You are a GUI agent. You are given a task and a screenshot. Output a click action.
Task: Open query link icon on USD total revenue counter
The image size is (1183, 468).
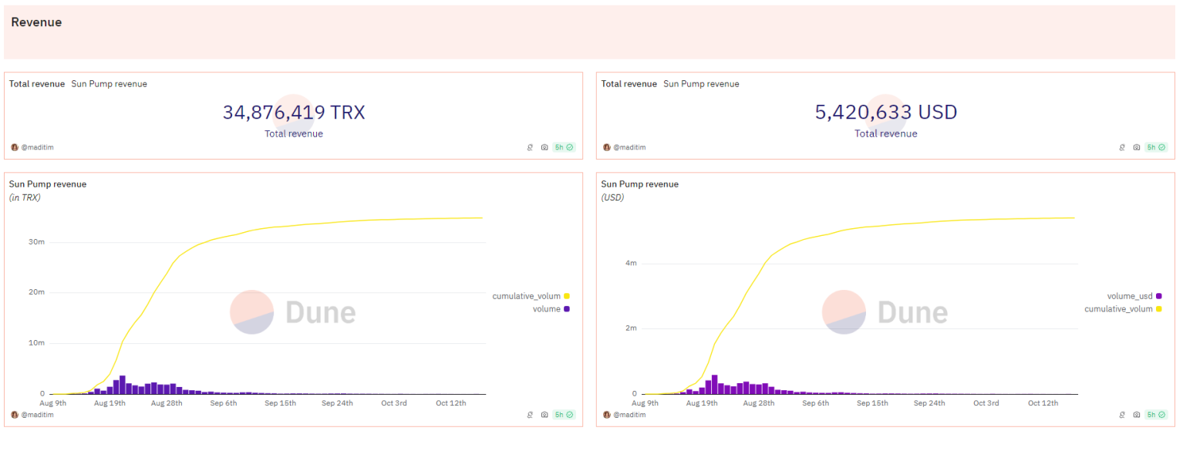[x=1122, y=147]
